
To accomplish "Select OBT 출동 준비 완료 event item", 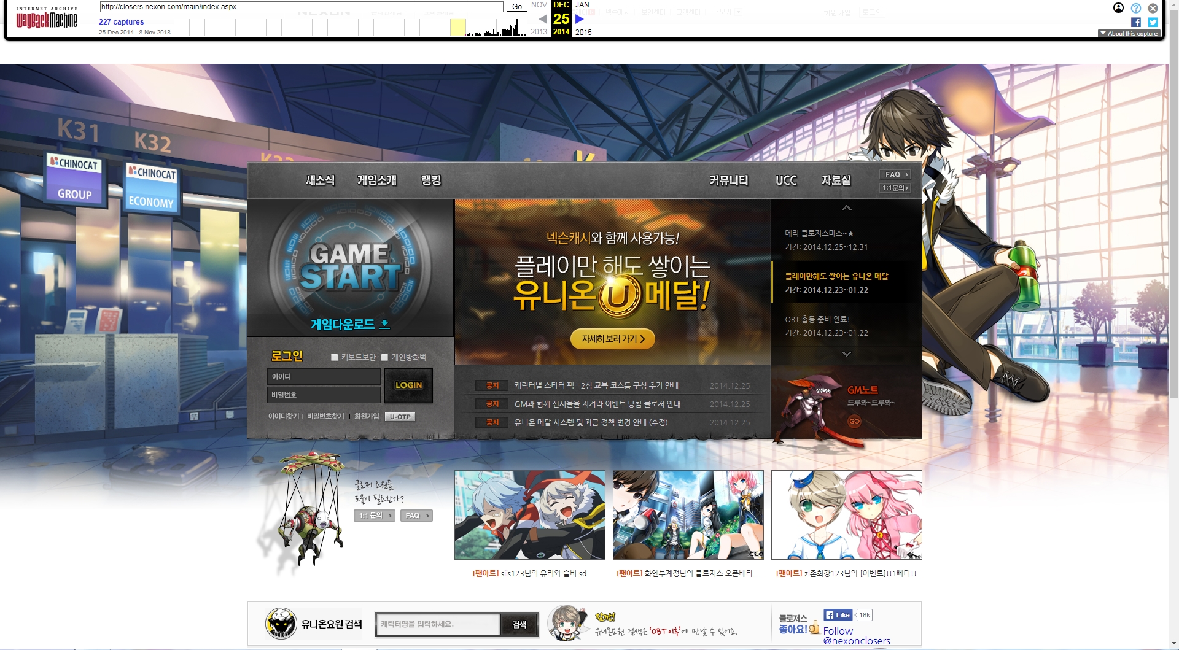I will 846,326.
